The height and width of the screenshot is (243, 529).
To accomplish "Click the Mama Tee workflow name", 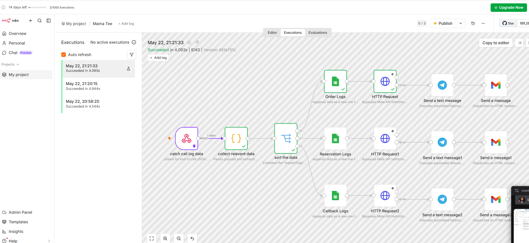I will (103, 24).
